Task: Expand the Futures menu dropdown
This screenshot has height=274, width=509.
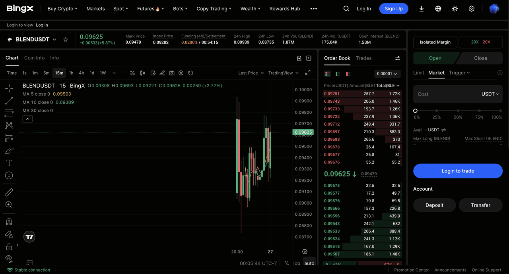Action: click(150, 9)
